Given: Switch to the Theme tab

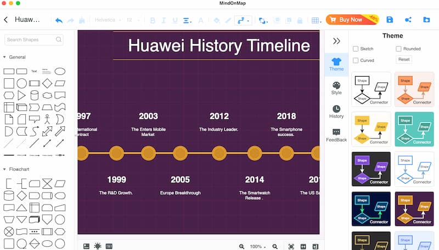Looking at the screenshot, I should tap(336, 65).
